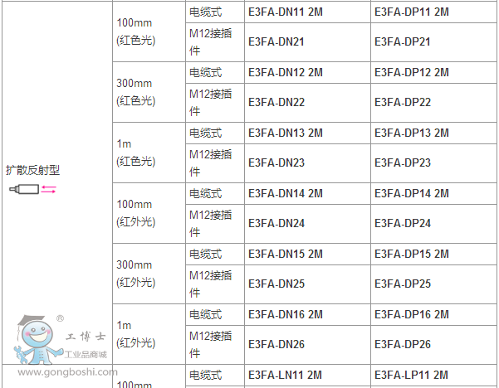Select the E3FA-DP15 2M model
The width and height of the screenshot is (499, 388).
[x=412, y=254]
